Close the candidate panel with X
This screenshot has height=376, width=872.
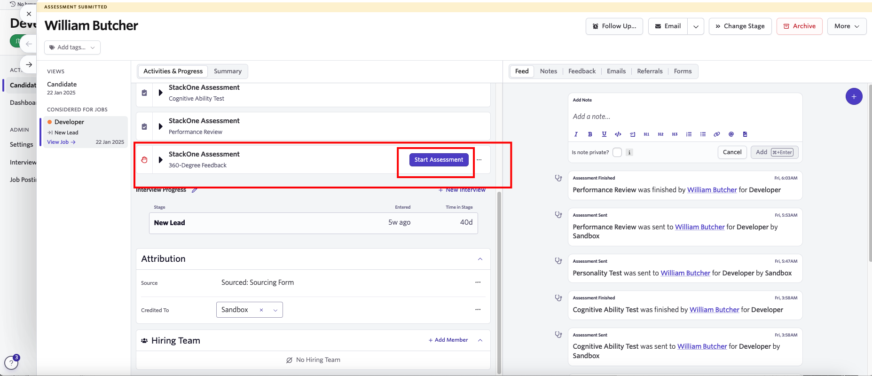(29, 14)
